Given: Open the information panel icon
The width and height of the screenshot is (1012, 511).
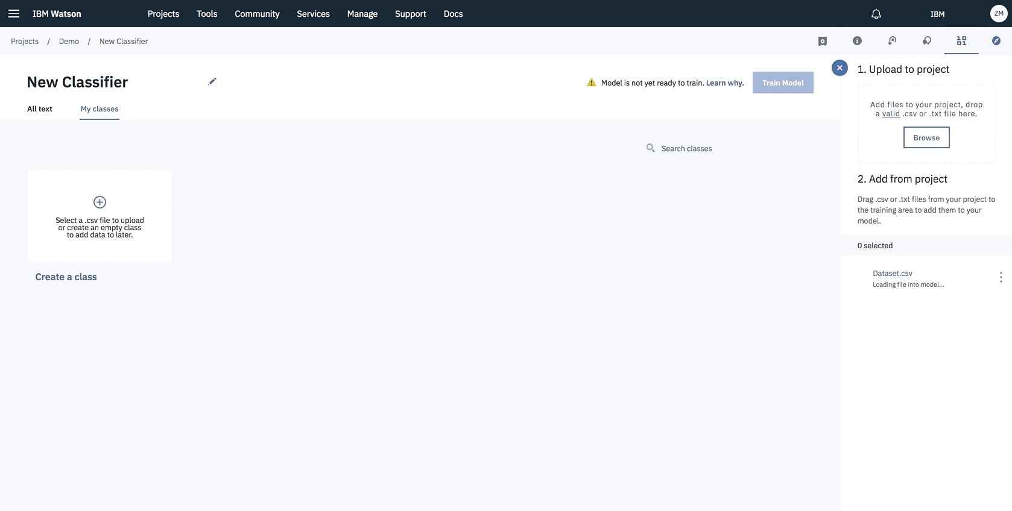Looking at the screenshot, I should [857, 40].
